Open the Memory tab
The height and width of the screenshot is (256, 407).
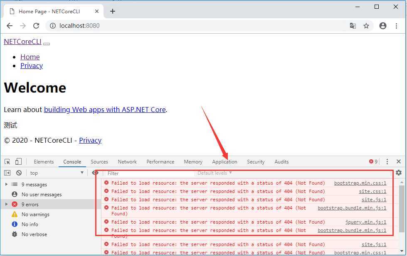193,162
